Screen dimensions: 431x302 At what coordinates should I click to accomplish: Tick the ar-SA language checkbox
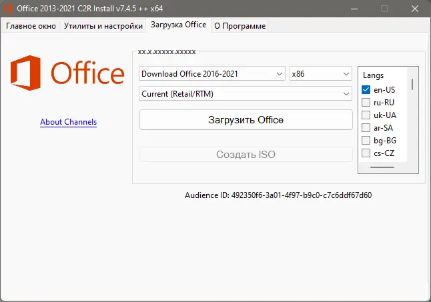pyautogui.click(x=366, y=127)
